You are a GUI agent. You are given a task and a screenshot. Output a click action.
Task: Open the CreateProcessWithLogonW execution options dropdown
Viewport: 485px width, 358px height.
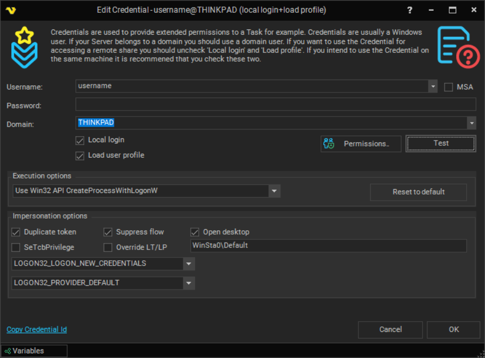pos(274,191)
